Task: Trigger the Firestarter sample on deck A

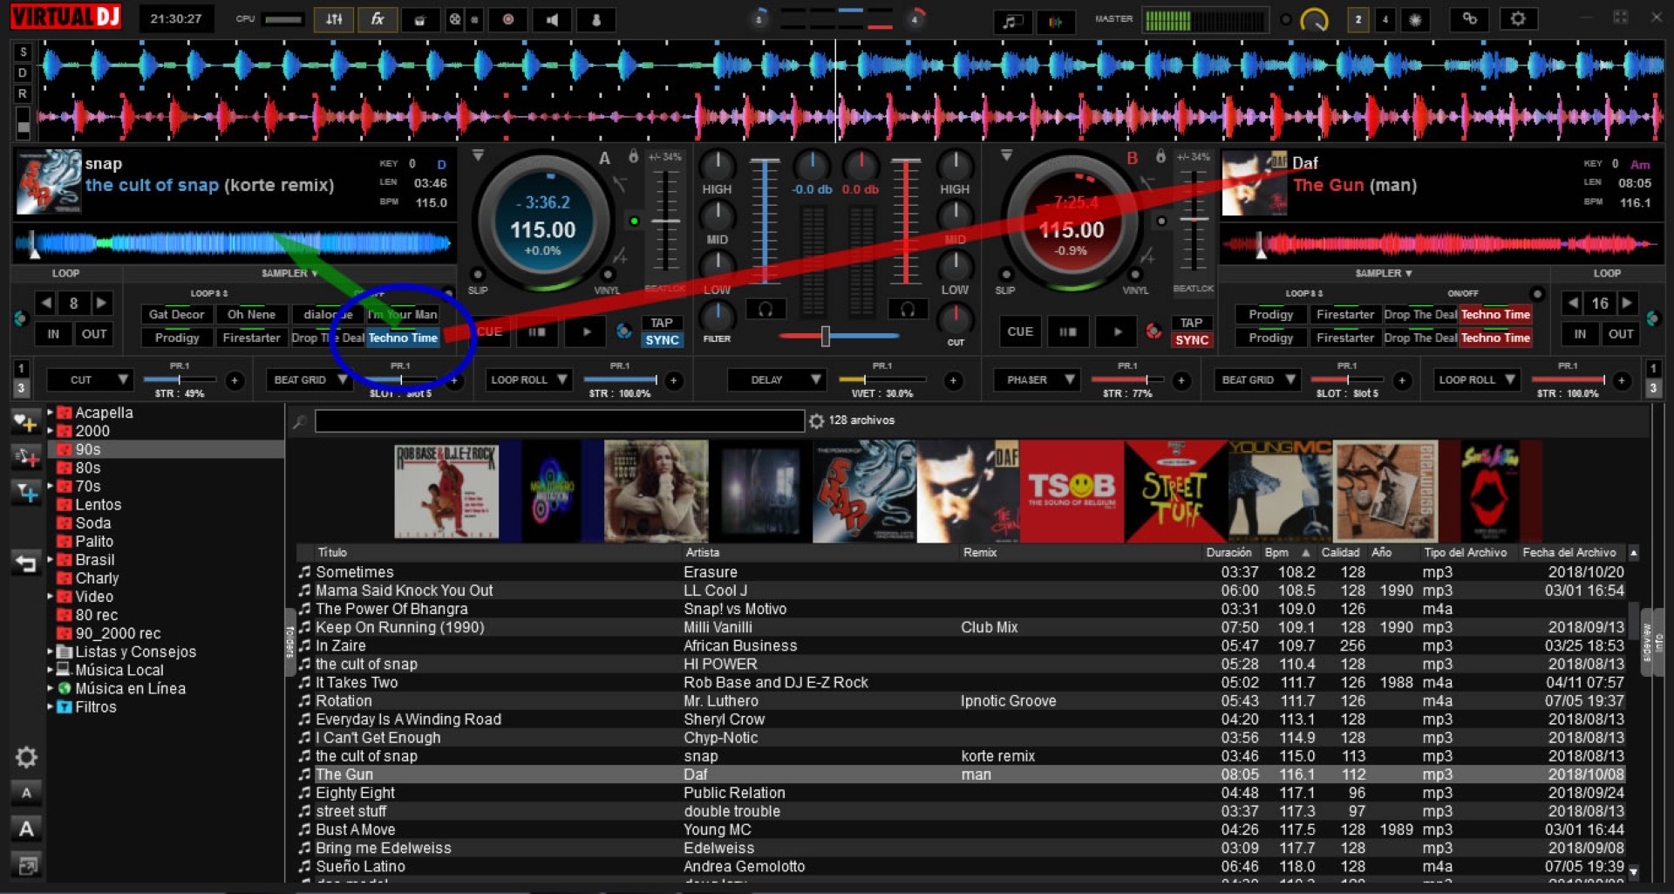Action: [x=251, y=338]
